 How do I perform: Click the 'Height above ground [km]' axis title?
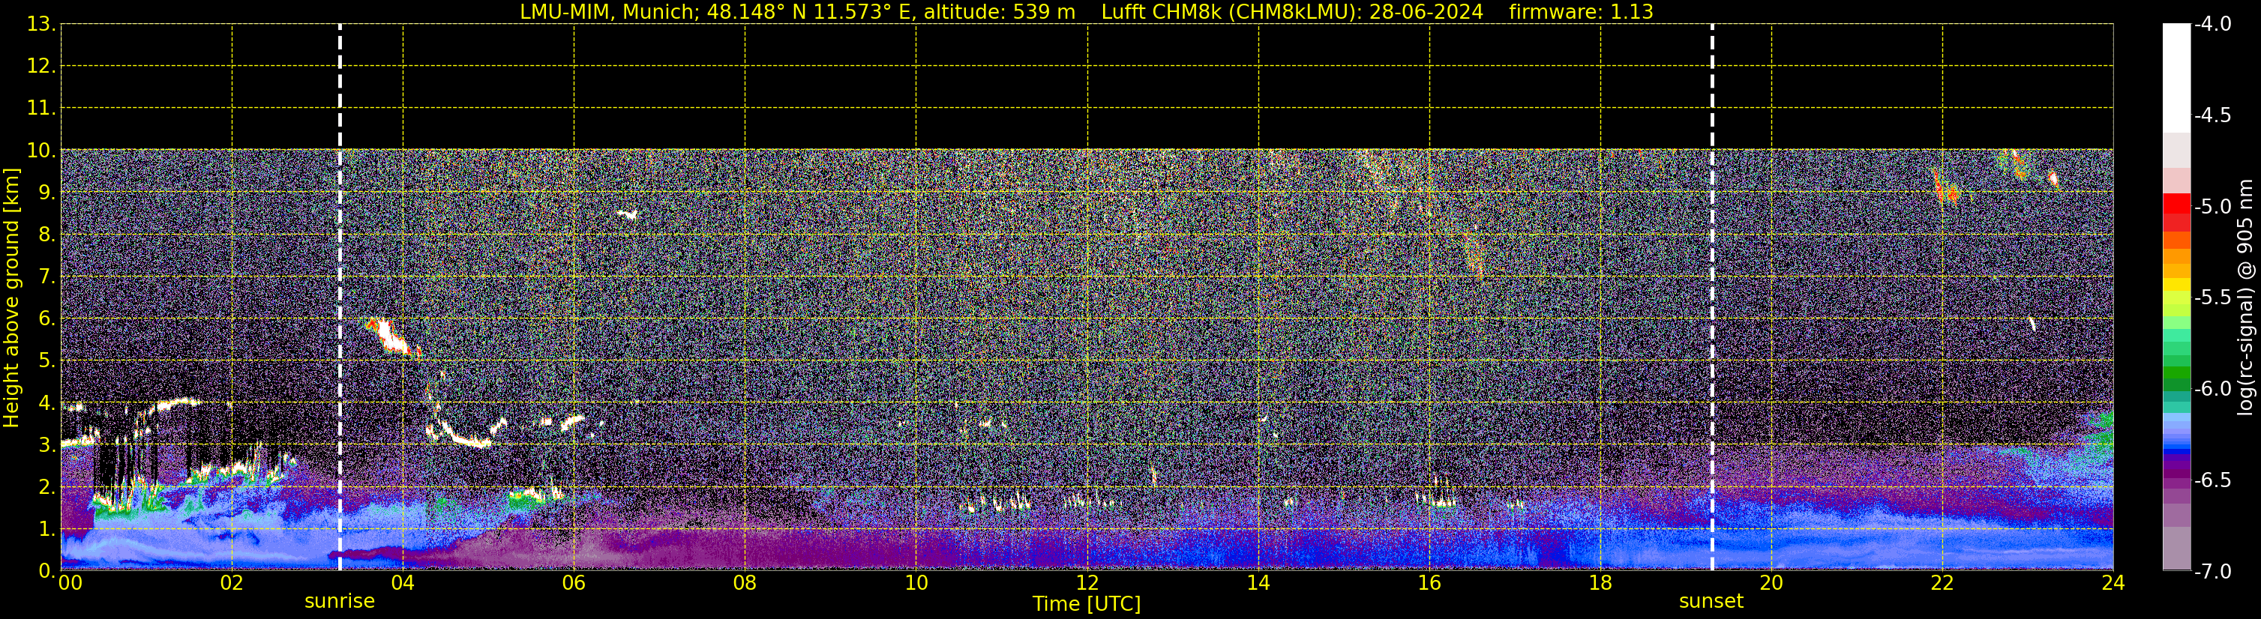11,298
